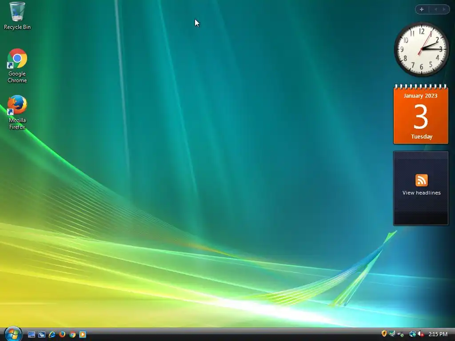
Task: Select the Google Chrome desktop shortcut
Action: coord(17,66)
